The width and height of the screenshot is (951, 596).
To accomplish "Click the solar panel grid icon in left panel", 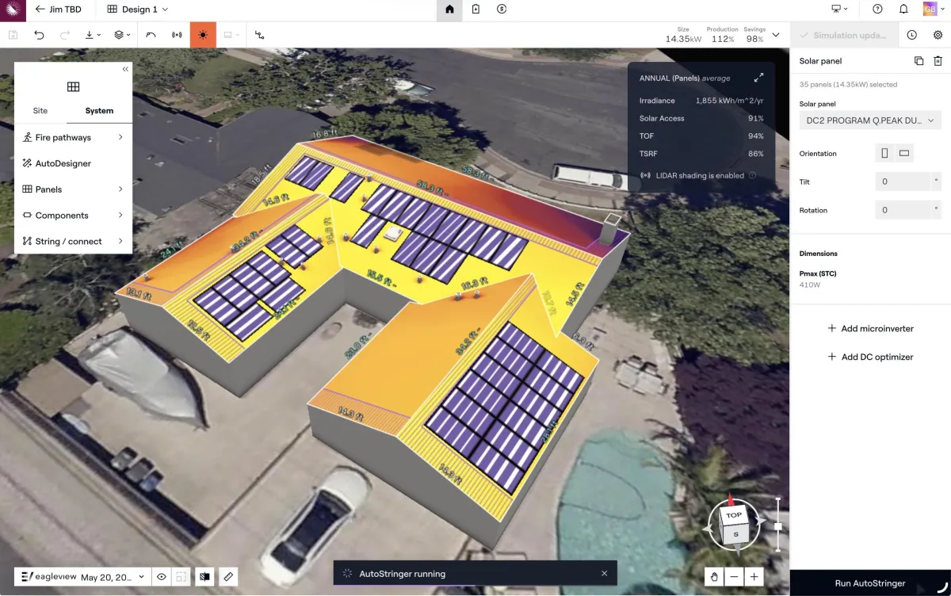I will coord(73,86).
